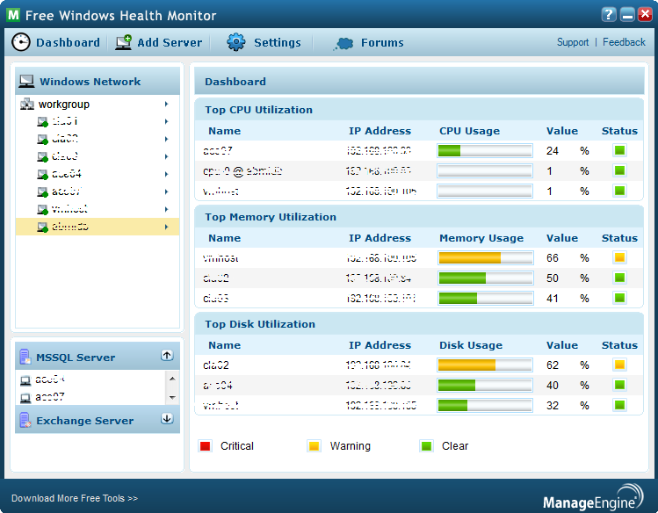658x513 pixels.
Task: Click the workgroup network icon
Action: (27, 104)
